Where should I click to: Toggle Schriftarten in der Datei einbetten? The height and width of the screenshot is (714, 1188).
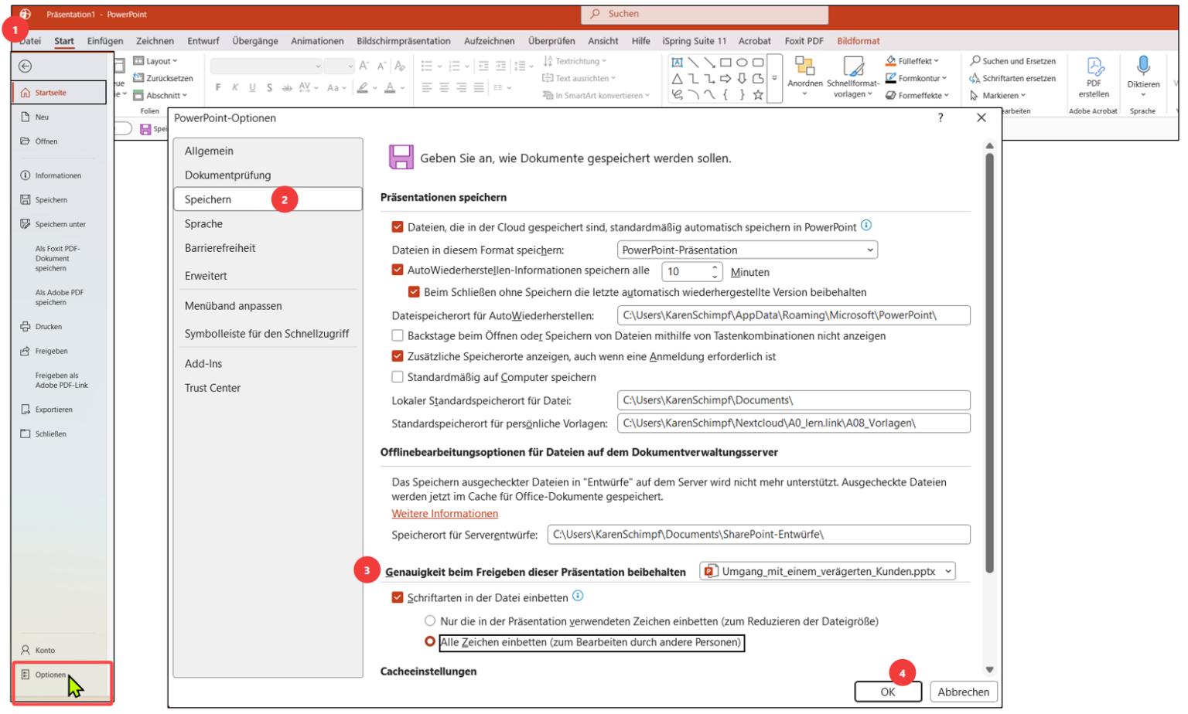pos(398,597)
